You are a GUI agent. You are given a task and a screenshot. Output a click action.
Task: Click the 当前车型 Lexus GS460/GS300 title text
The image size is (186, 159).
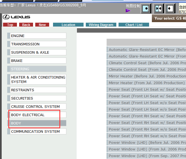43,5
